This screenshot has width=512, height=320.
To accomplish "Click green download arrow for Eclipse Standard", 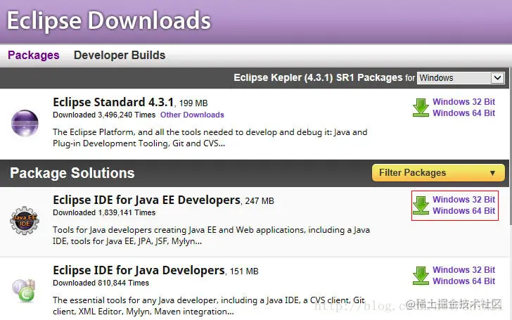I will (421, 108).
